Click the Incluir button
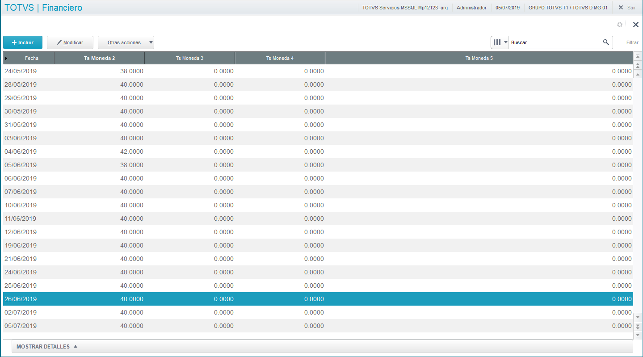643x357 pixels. (23, 42)
